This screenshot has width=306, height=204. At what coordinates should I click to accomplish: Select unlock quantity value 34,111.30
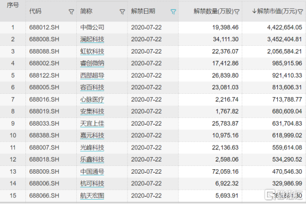tap(225, 39)
